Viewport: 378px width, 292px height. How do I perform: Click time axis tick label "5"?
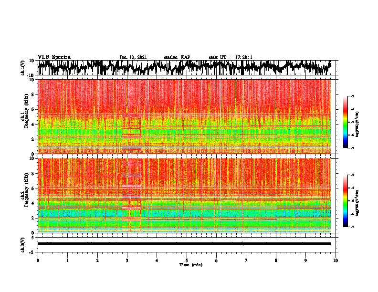187,261
